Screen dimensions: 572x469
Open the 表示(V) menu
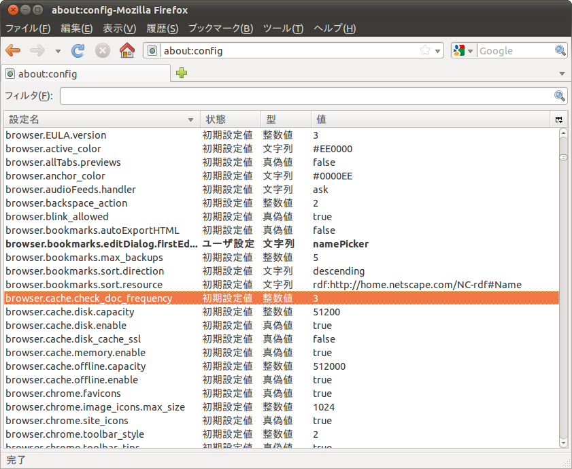119,29
